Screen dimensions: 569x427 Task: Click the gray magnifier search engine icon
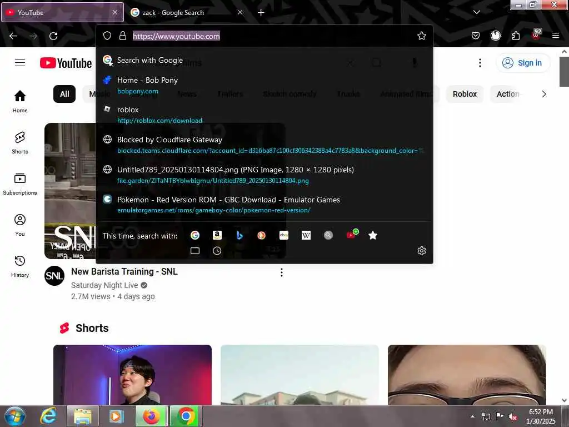coord(328,235)
